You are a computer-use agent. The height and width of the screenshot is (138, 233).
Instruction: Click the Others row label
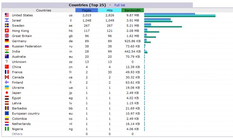[x=17, y=134]
